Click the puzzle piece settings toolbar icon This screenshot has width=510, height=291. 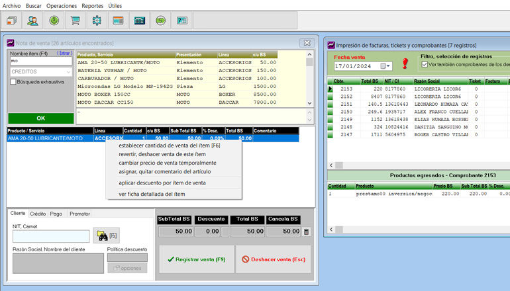(97, 21)
